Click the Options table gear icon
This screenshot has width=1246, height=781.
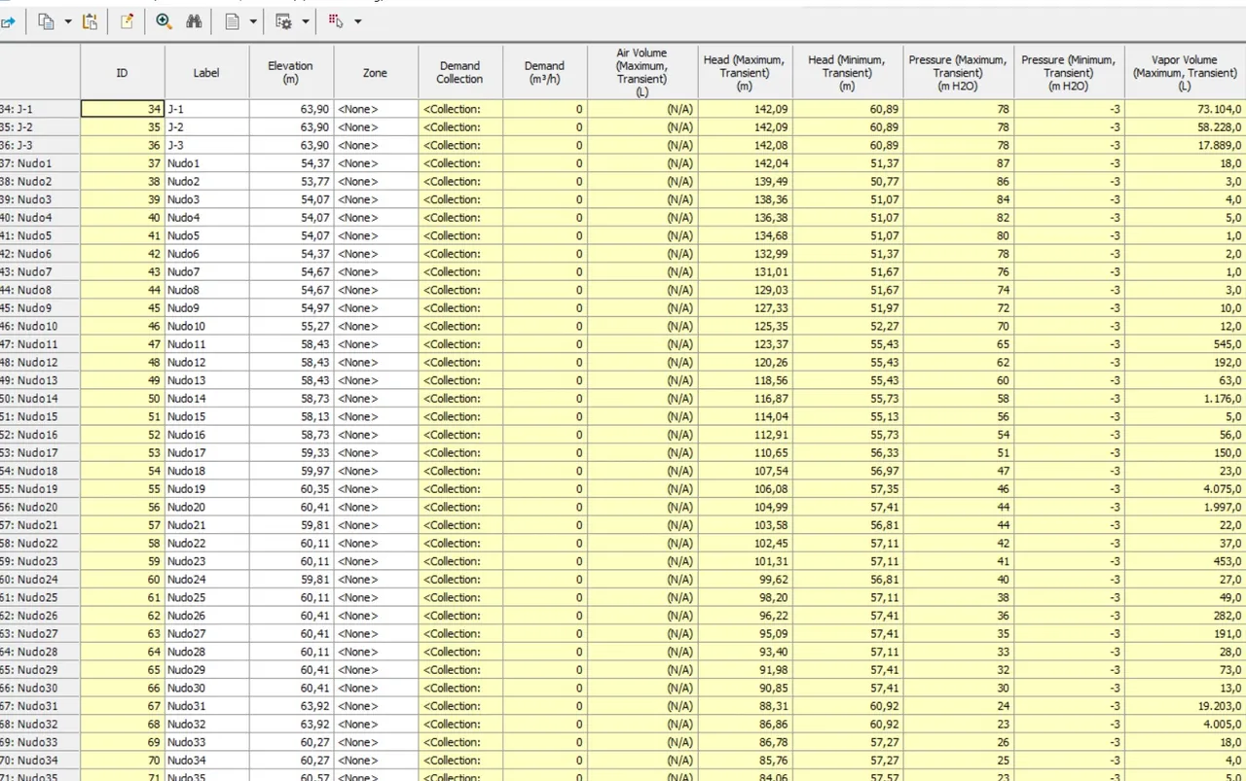[x=284, y=21]
